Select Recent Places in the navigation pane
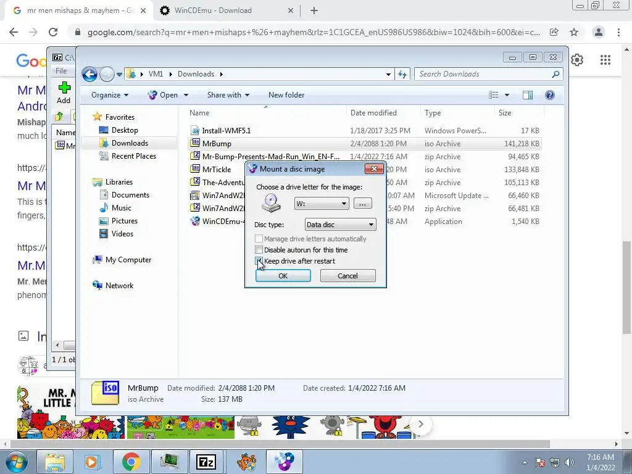This screenshot has height=474, width=632. [134, 156]
